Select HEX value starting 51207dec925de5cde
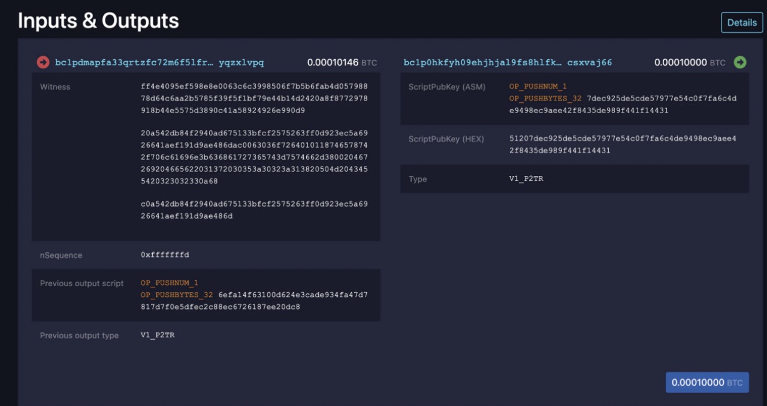Viewport: 767px width, 406px height. tap(623, 144)
